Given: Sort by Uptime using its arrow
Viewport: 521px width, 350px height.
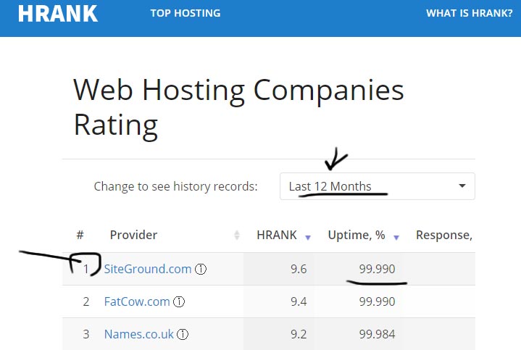Looking at the screenshot, I should click(x=396, y=238).
